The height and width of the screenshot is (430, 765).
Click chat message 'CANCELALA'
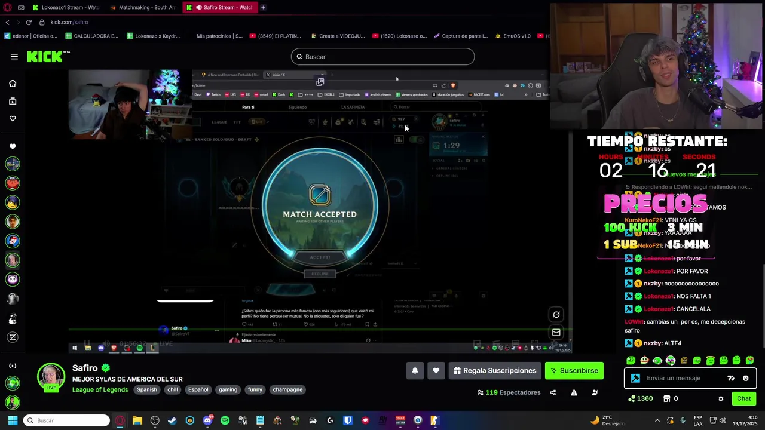pyautogui.click(x=693, y=309)
